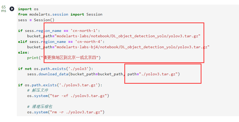Click the 65 ms execution time label
239x122 pixels.
coord(4,9)
